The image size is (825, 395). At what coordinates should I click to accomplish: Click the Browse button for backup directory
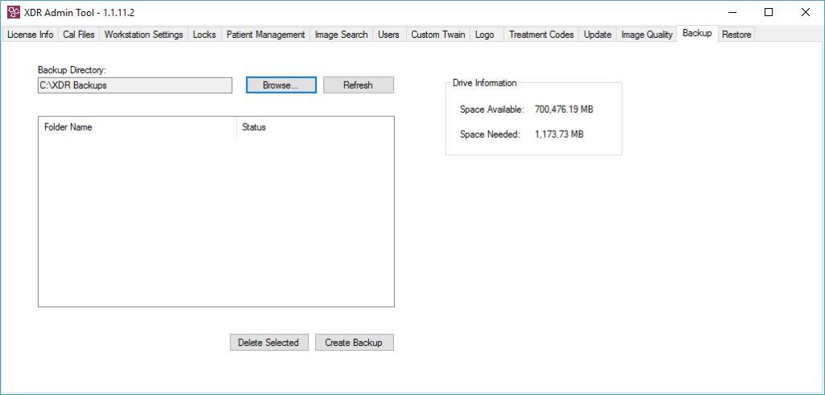click(280, 85)
